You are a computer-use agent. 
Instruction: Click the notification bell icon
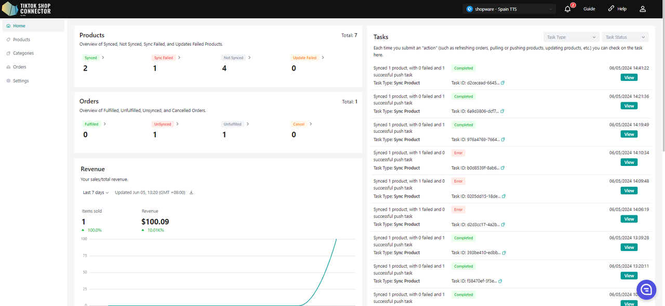tap(567, 9)
